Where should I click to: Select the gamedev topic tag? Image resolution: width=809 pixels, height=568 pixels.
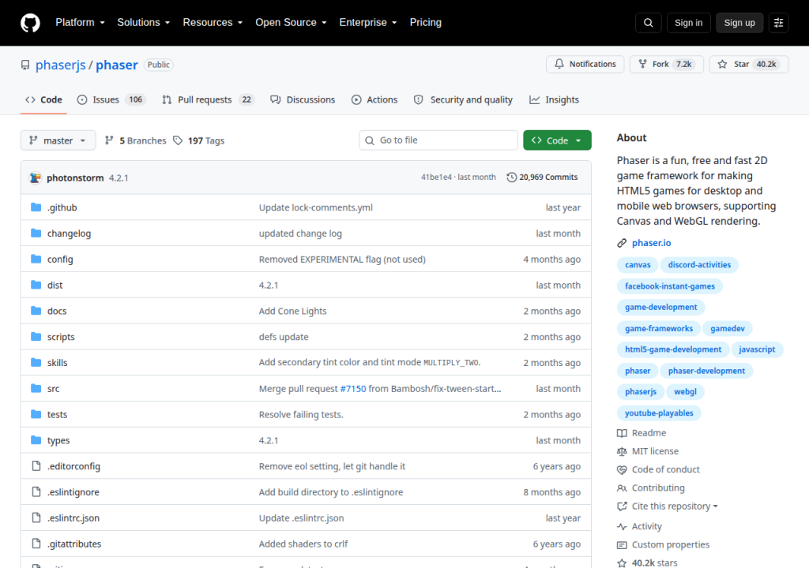click(x=727, y=328)
